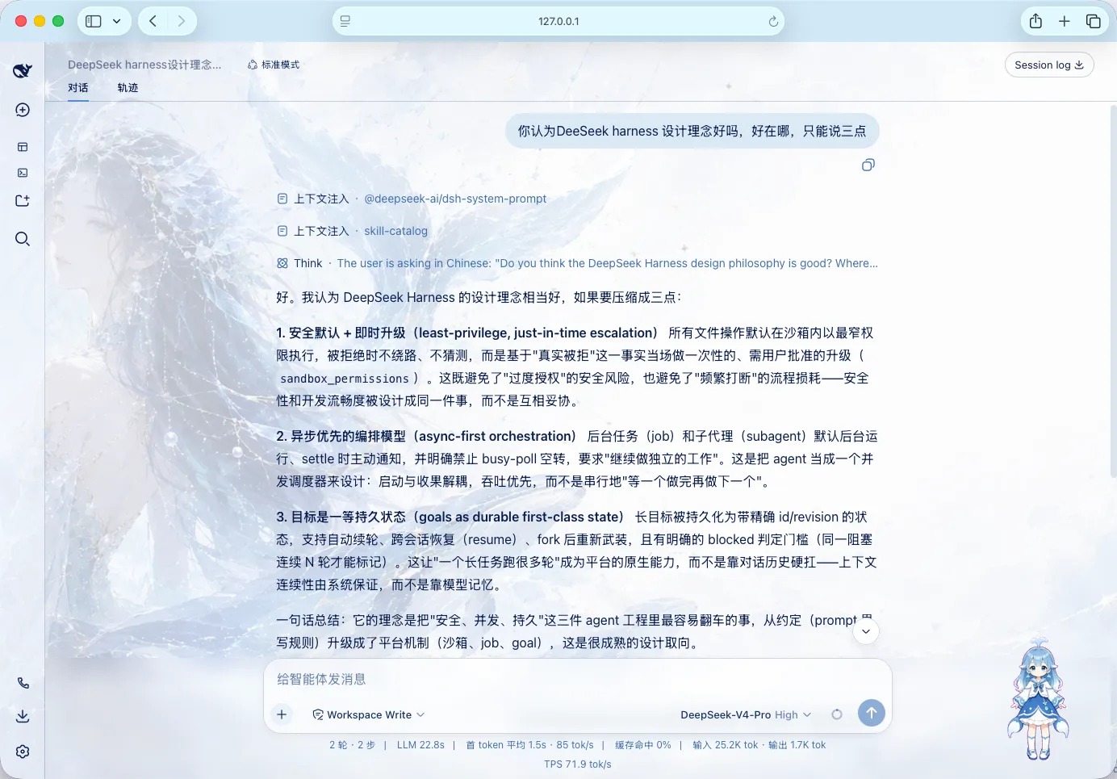The width and height of the screenshot is (1117, 779).
Task: Expand the dsh-system-prompt context injection row
Action: click(412, 199)
